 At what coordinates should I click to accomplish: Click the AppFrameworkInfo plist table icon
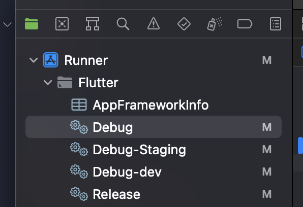pos(79,105)
